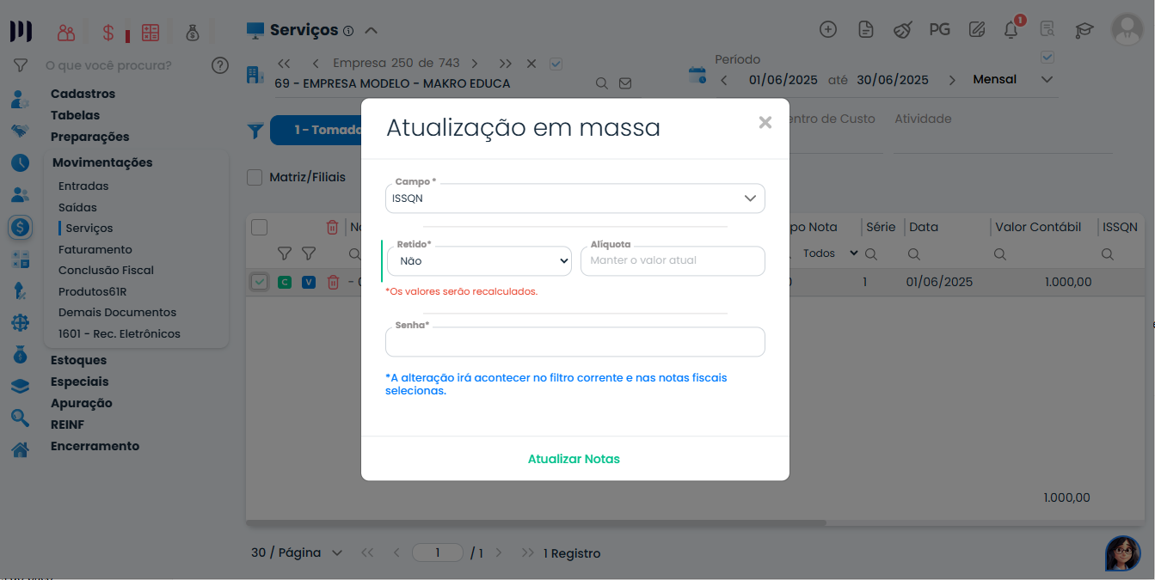The width and height of the screenshot is (1155, 580).
Task: Delete the row using red trash icon
Action: point(333,282)
